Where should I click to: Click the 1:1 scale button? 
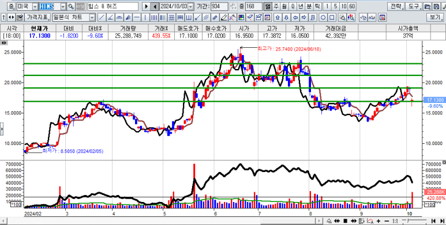point(395,221)
